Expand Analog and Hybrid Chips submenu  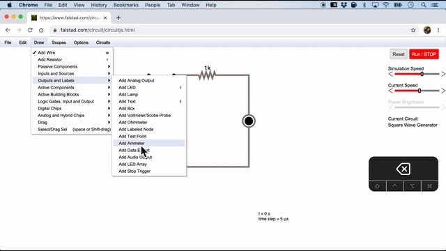click(72, 115)
